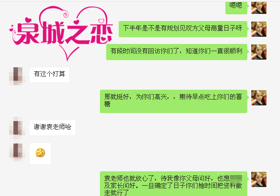Click the pink 泉城之恋 logo text
Viewport: 280px width, 196px height.
click(64, 33)
